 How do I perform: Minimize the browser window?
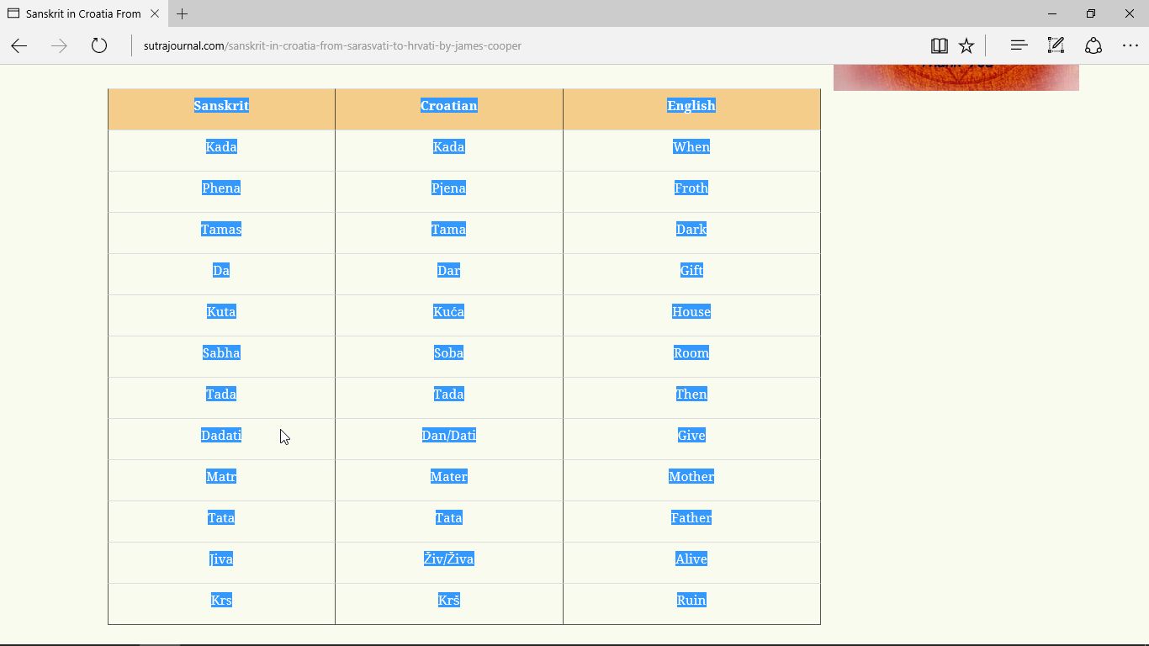[x=1052, y=13]
